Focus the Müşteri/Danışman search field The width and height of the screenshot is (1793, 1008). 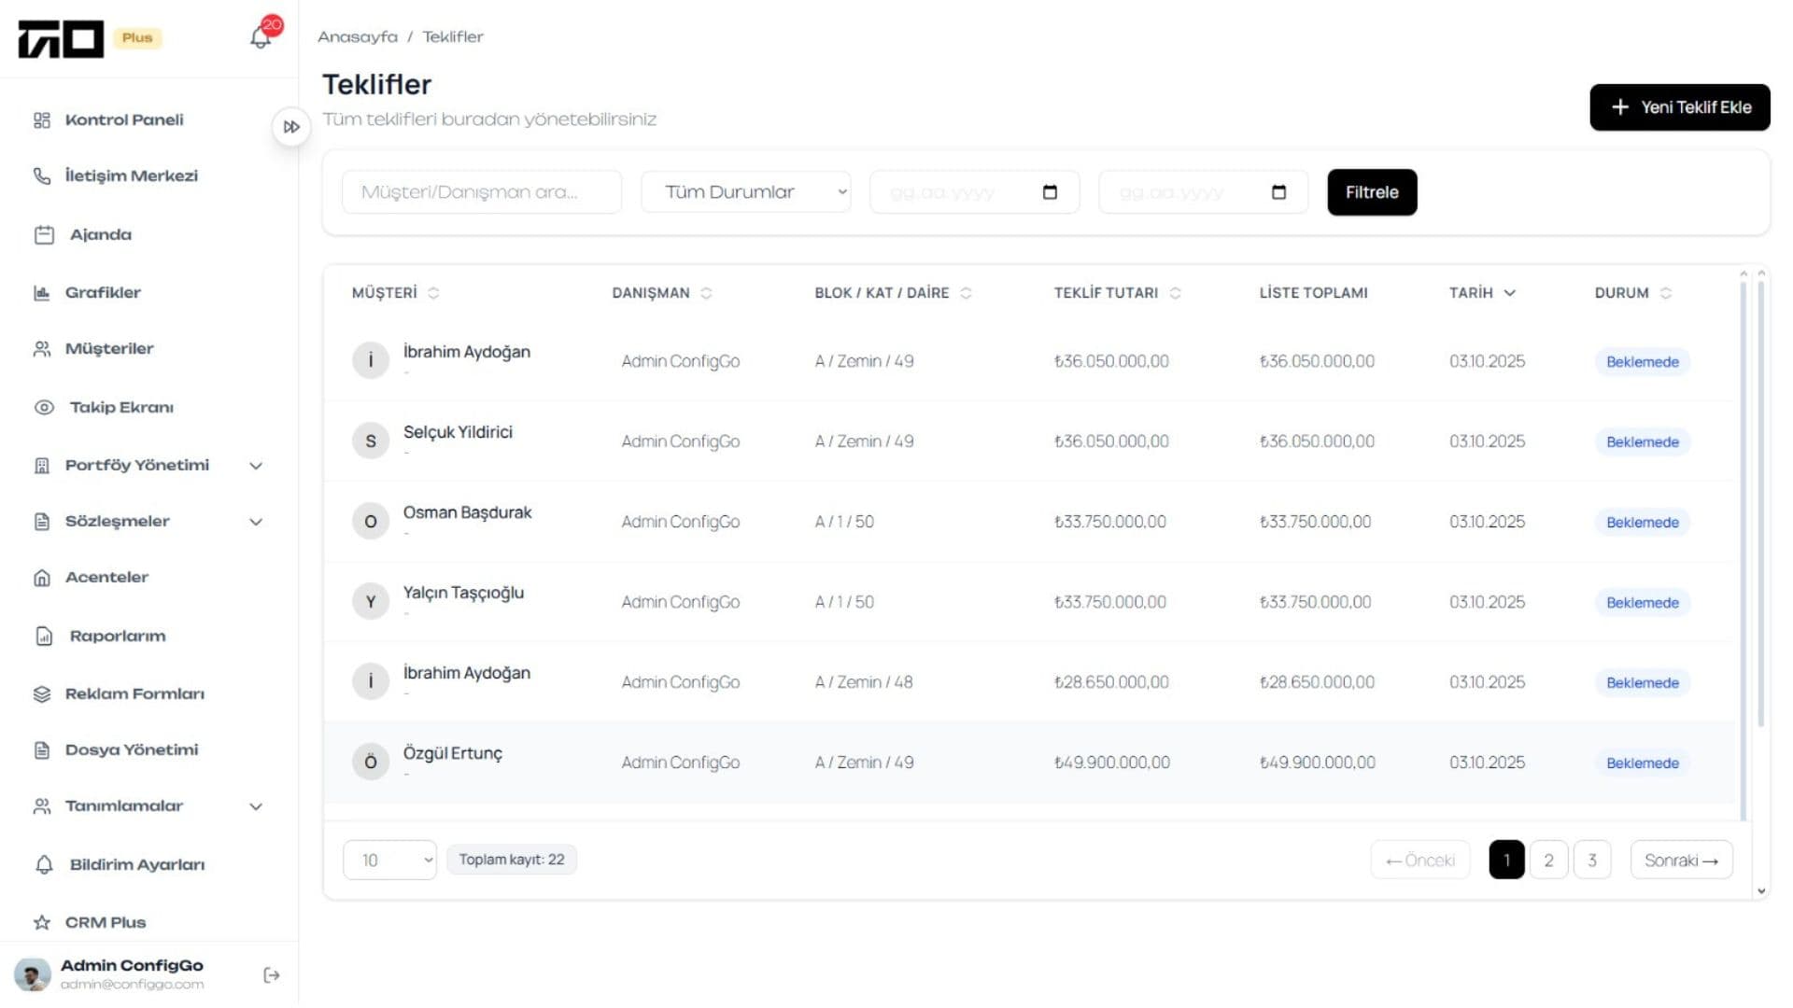click(481, 192)
